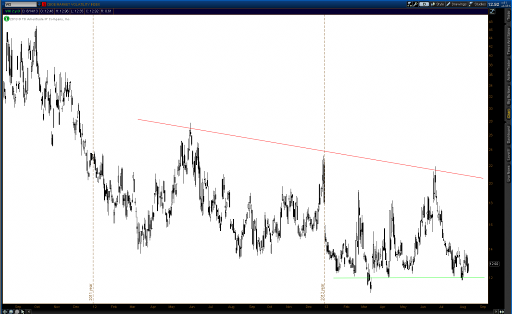Click the R: 0.61 range value

(106, 11)
